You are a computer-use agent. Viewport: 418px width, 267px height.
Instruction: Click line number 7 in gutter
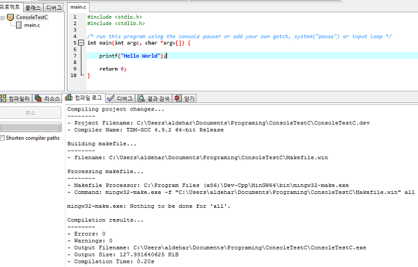point(75,56)
